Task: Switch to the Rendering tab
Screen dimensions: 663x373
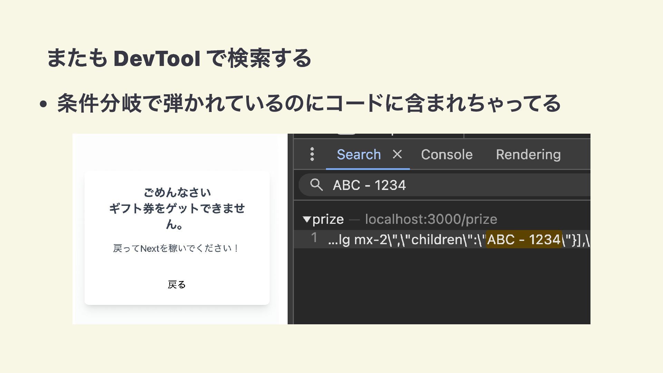Action: pyautogui.click(x=528, y=154)
